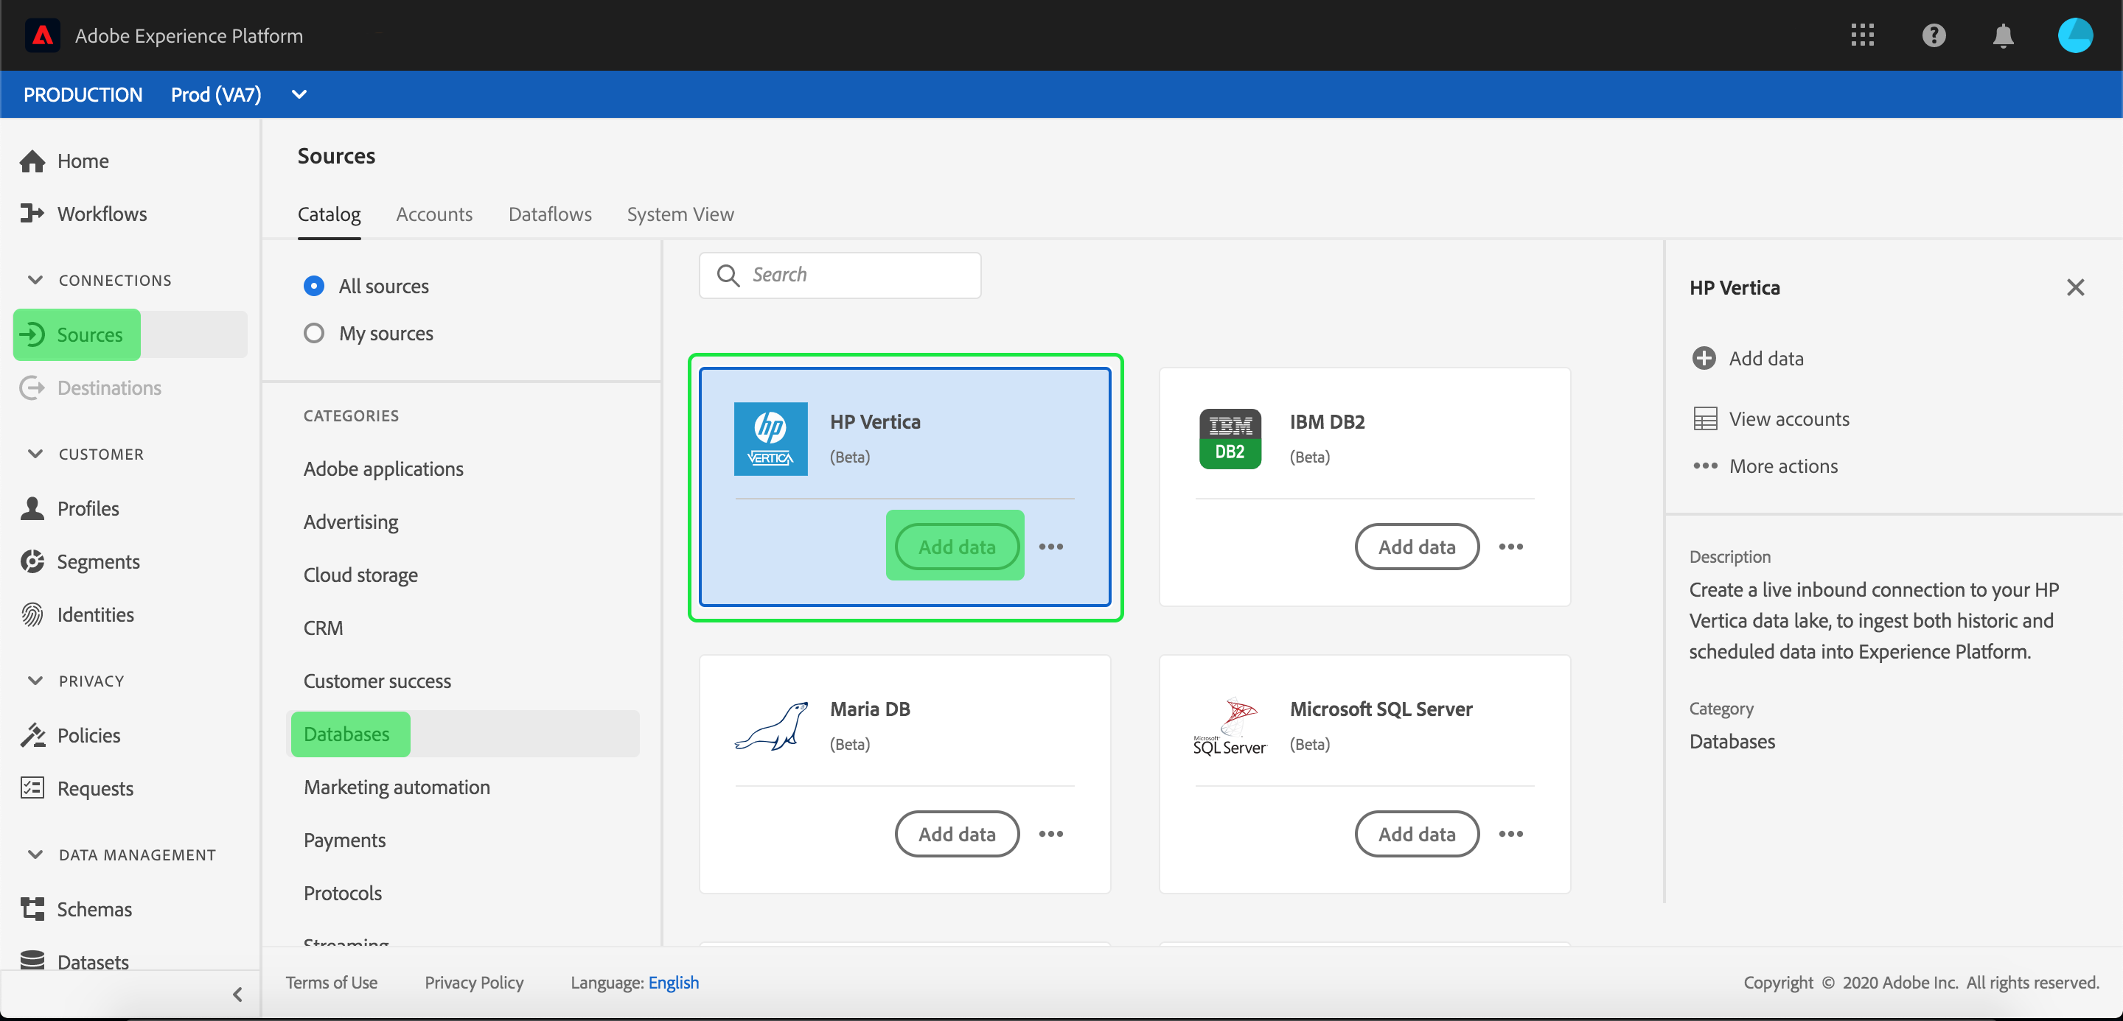Image resolution: width=2123 pixels, height=1021 pixels.
Task: Expand the Prod (VA7) sandbox dropdown
Action: point(299,95)
